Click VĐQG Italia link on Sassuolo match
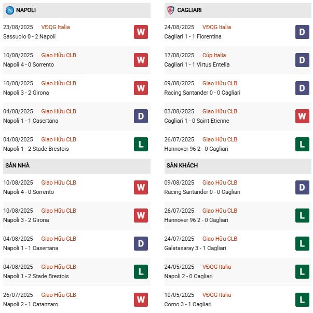This screenshot has width=313, height=313. 56,27
